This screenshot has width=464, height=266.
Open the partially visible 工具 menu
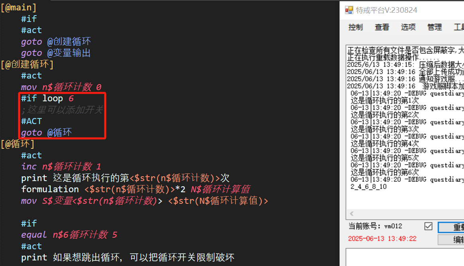[458, 27]
